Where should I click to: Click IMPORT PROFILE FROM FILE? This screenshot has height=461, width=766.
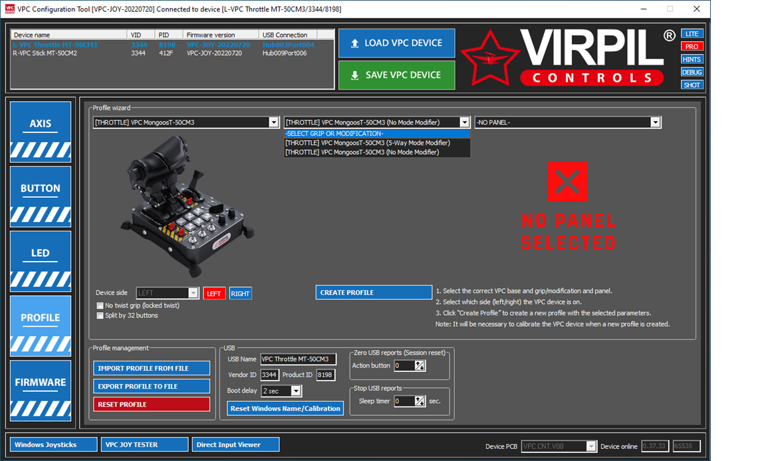pos(152,368)
